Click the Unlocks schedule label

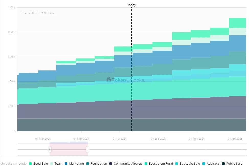(x=13, y=164)
